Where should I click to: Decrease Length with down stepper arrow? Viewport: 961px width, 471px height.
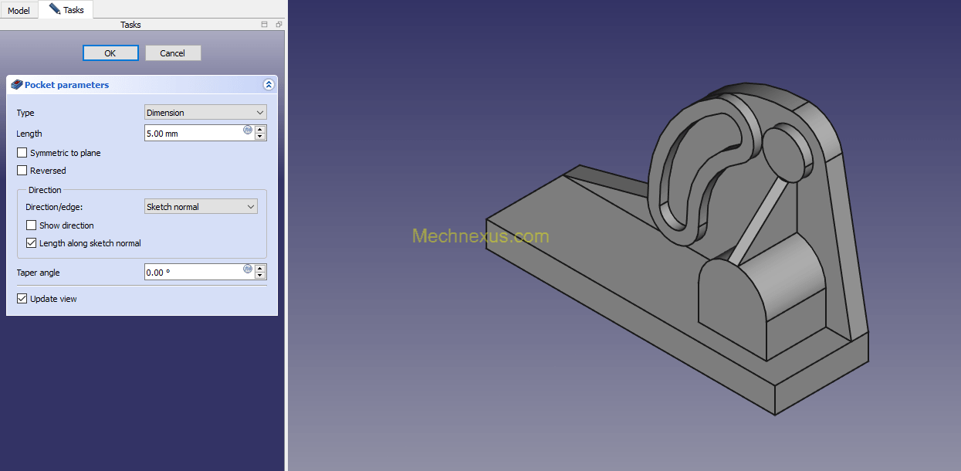[260, 137]
